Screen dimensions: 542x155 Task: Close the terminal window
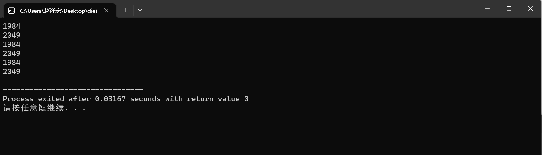click(x=530, y=9)
